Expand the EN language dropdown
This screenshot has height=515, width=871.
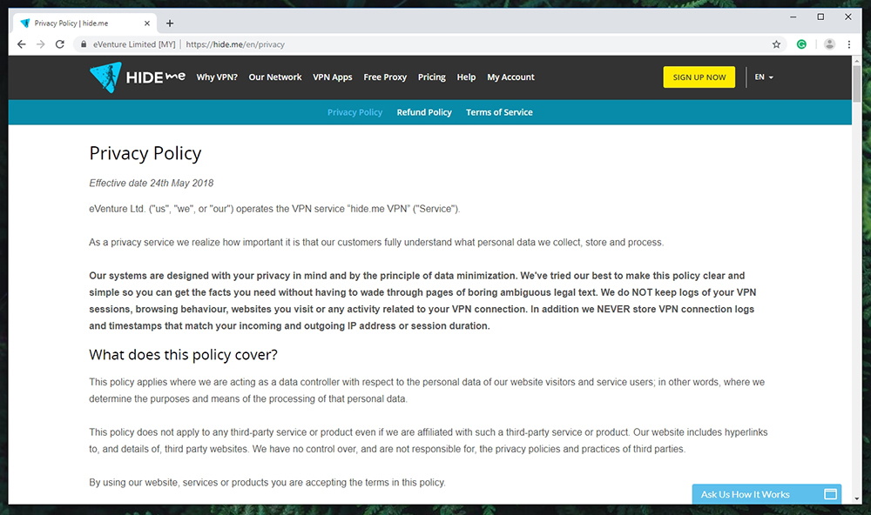763,77
